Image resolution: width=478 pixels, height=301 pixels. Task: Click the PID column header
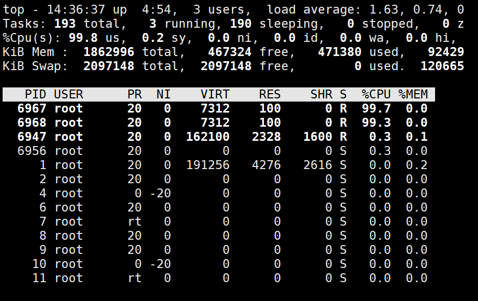pos(36,94)
